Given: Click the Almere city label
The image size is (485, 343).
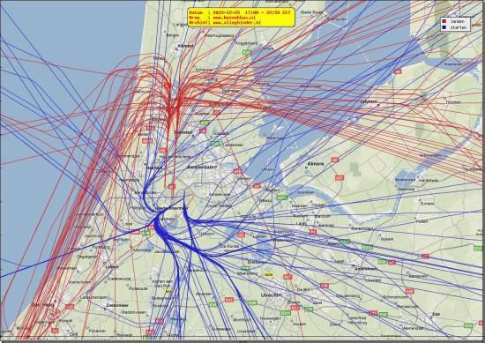Looking at the screenshot, I should (315, 164).
